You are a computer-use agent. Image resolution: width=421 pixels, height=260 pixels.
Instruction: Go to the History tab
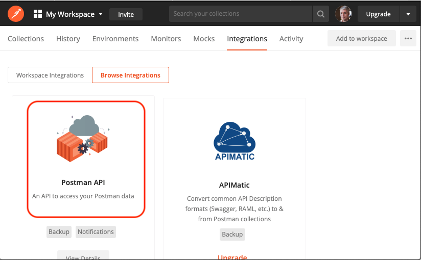click(x=68, y=39)
